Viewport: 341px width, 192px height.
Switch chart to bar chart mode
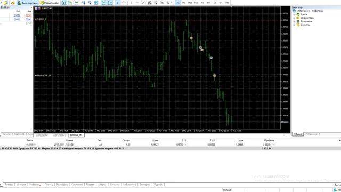[64, 3]
